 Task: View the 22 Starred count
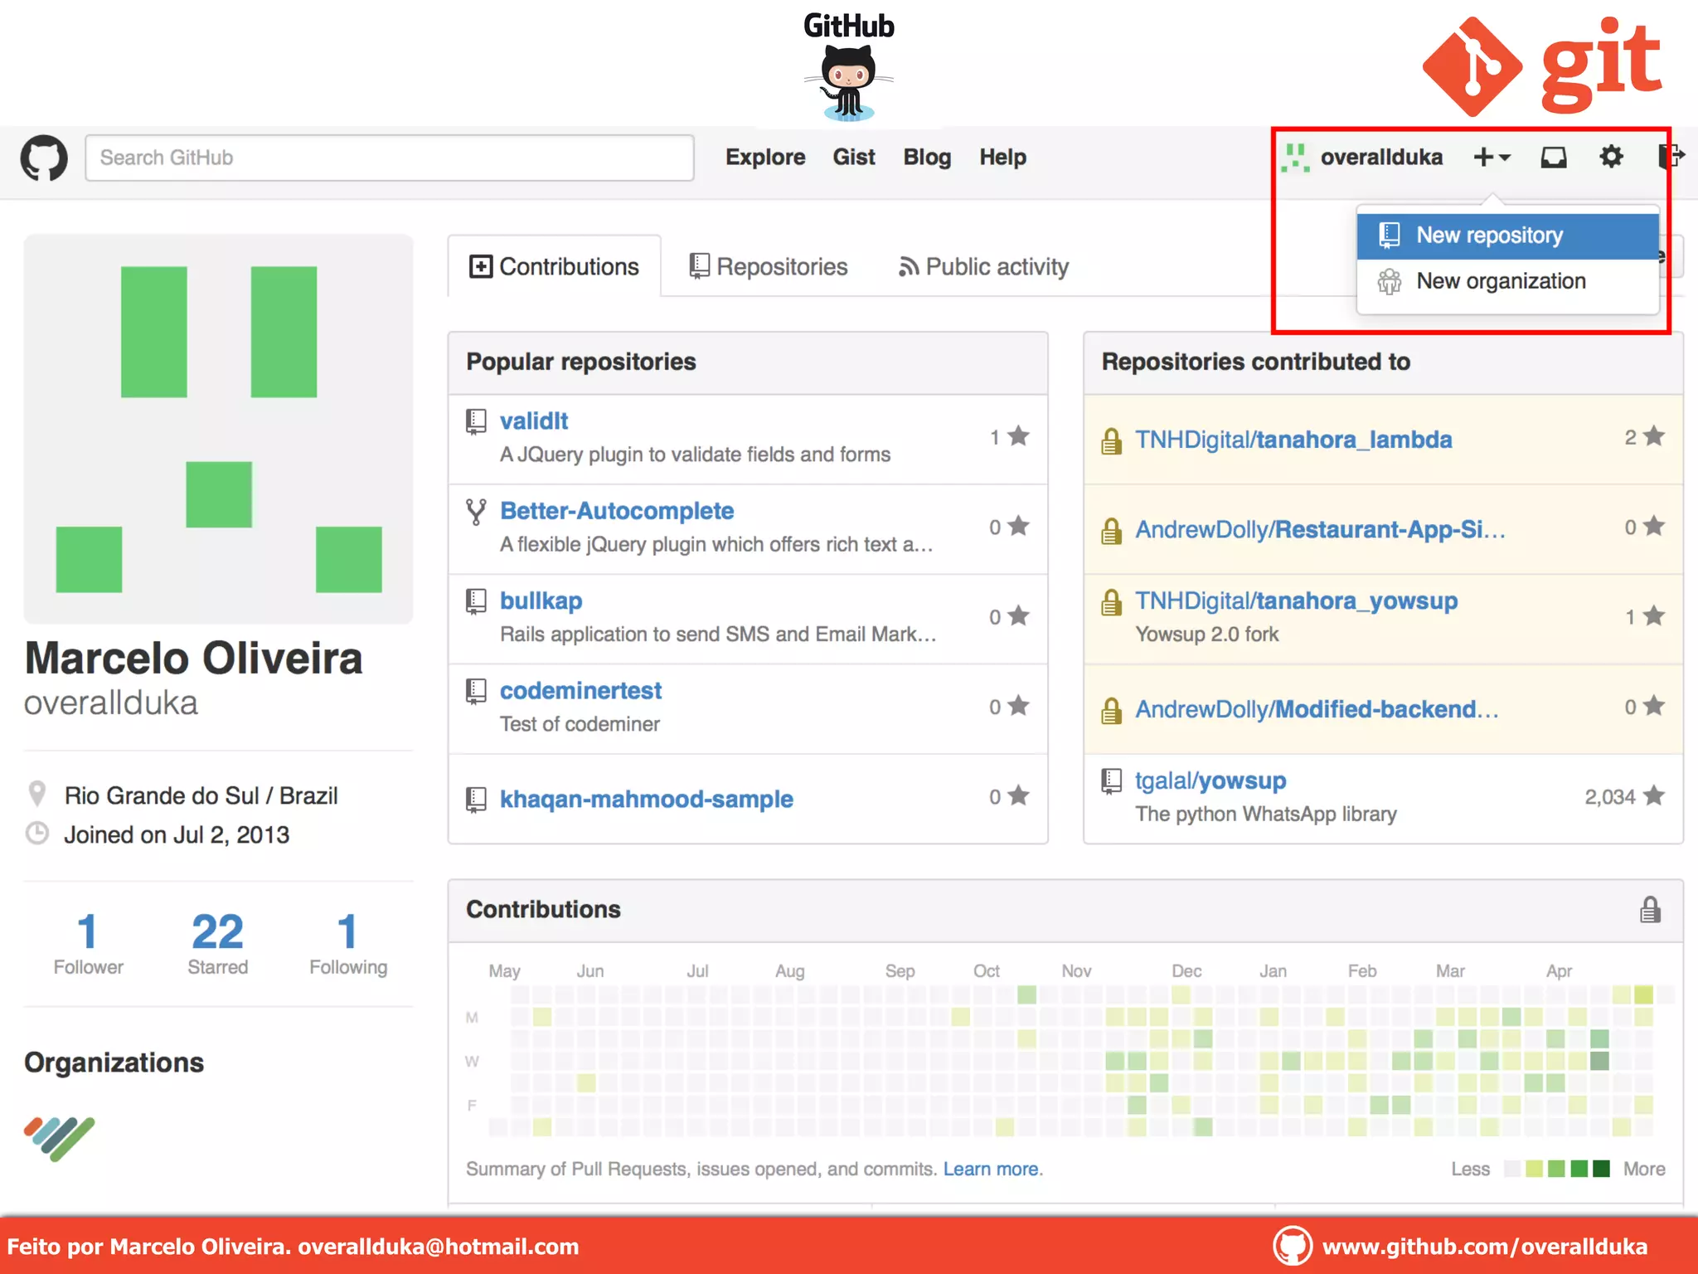pyautogui.click(x=217, y=944)
